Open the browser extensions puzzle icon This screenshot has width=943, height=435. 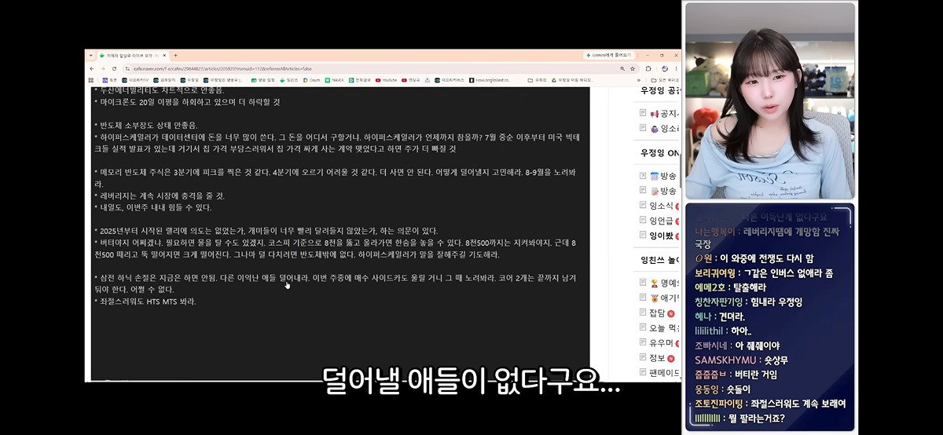[648, 68]
